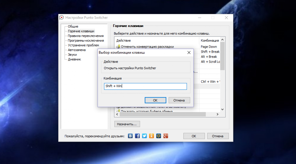Click the horizontal scroll left arrow
This screenshot has height=164, width=296.
(117, 114)
